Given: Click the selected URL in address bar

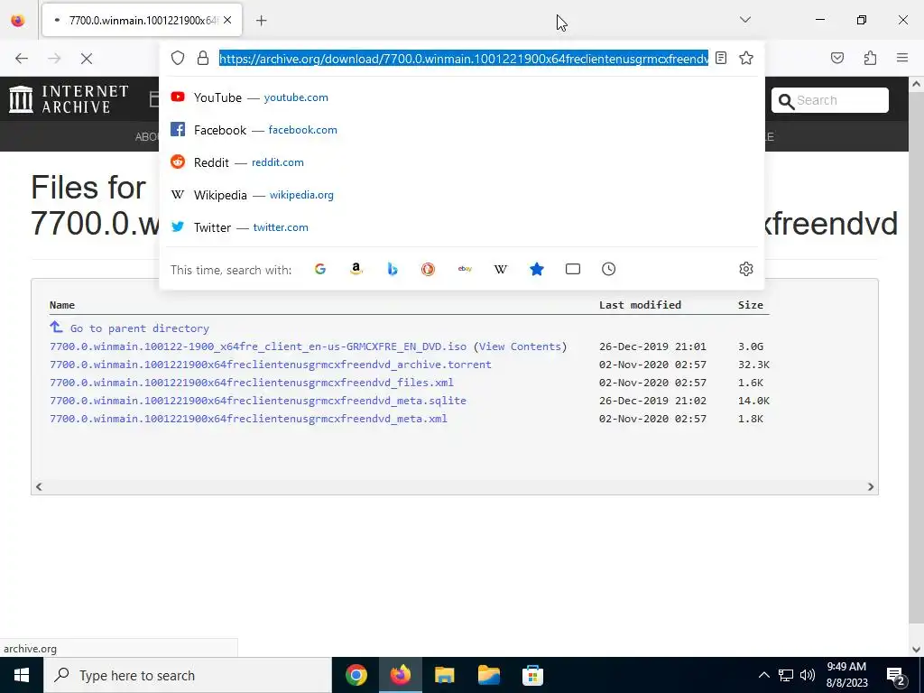Looking at the screenshot, I should pyautogui.click(x=464, y=59).
